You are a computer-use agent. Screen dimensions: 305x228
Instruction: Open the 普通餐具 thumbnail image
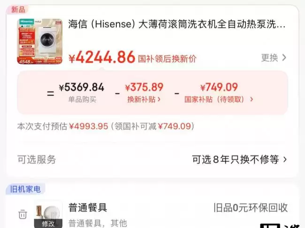pyautogui.click(x=48, y=214)
